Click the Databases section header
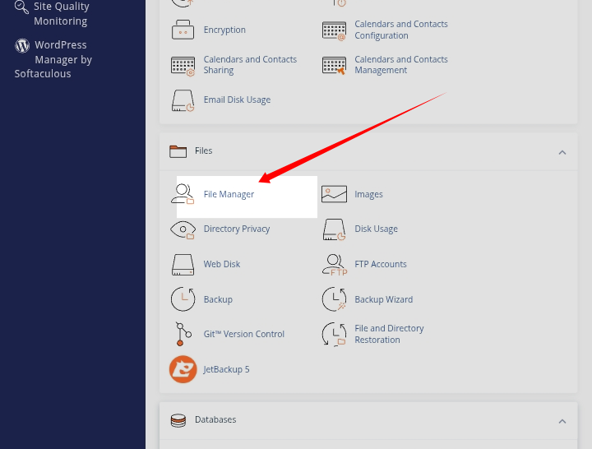 pyautogui.click(x=215, y=419)
